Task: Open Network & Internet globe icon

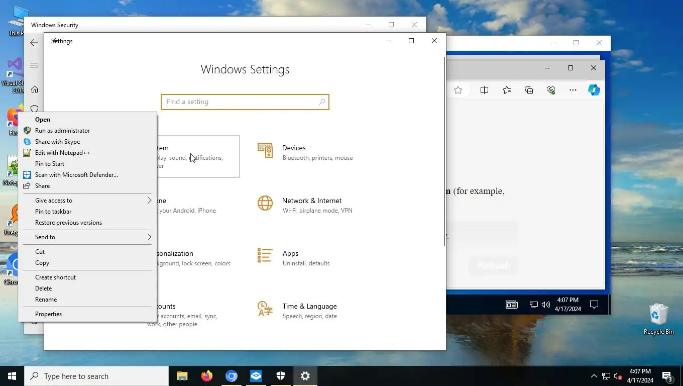Action: (x=265, y=203)
